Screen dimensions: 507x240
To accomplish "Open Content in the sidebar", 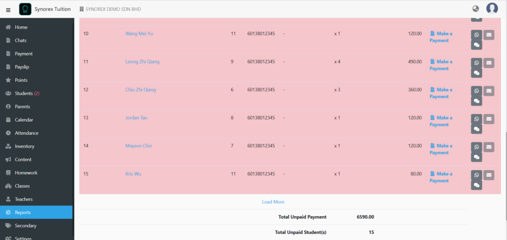I will [x=36, y=159].
